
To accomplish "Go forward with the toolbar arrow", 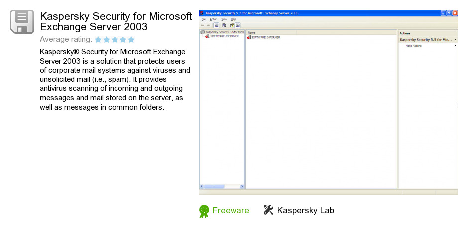I will [x=208, y=26].
